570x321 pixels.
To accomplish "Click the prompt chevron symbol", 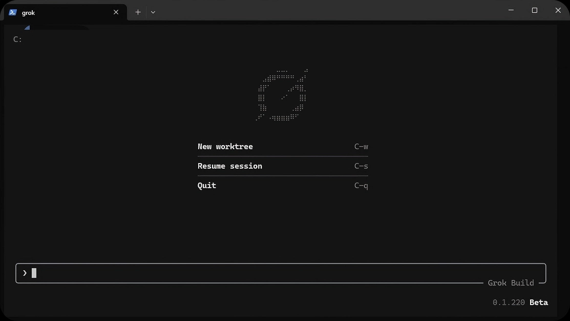I will [x=25, y=273].
